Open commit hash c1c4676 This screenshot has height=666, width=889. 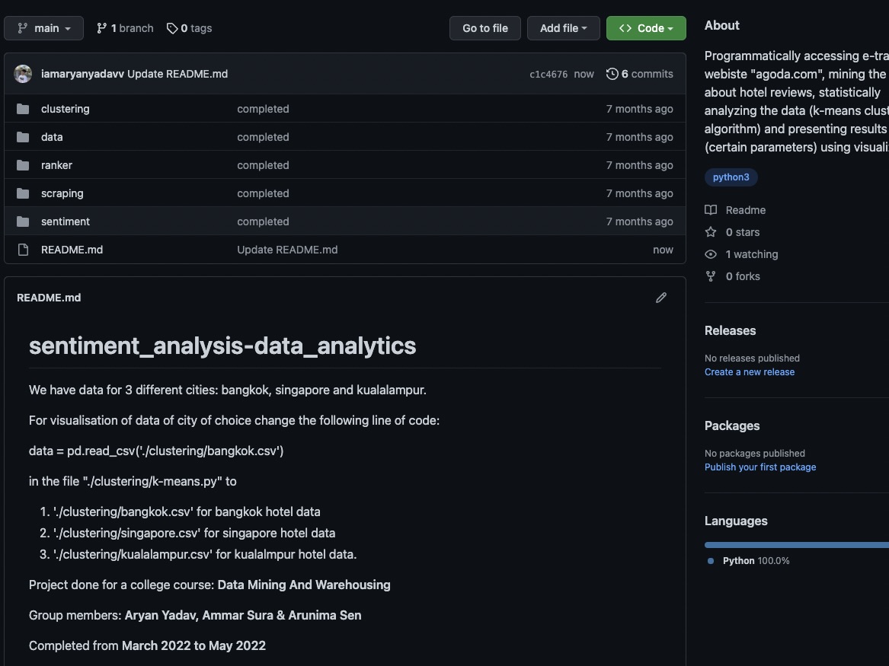(x=548, y=74)
